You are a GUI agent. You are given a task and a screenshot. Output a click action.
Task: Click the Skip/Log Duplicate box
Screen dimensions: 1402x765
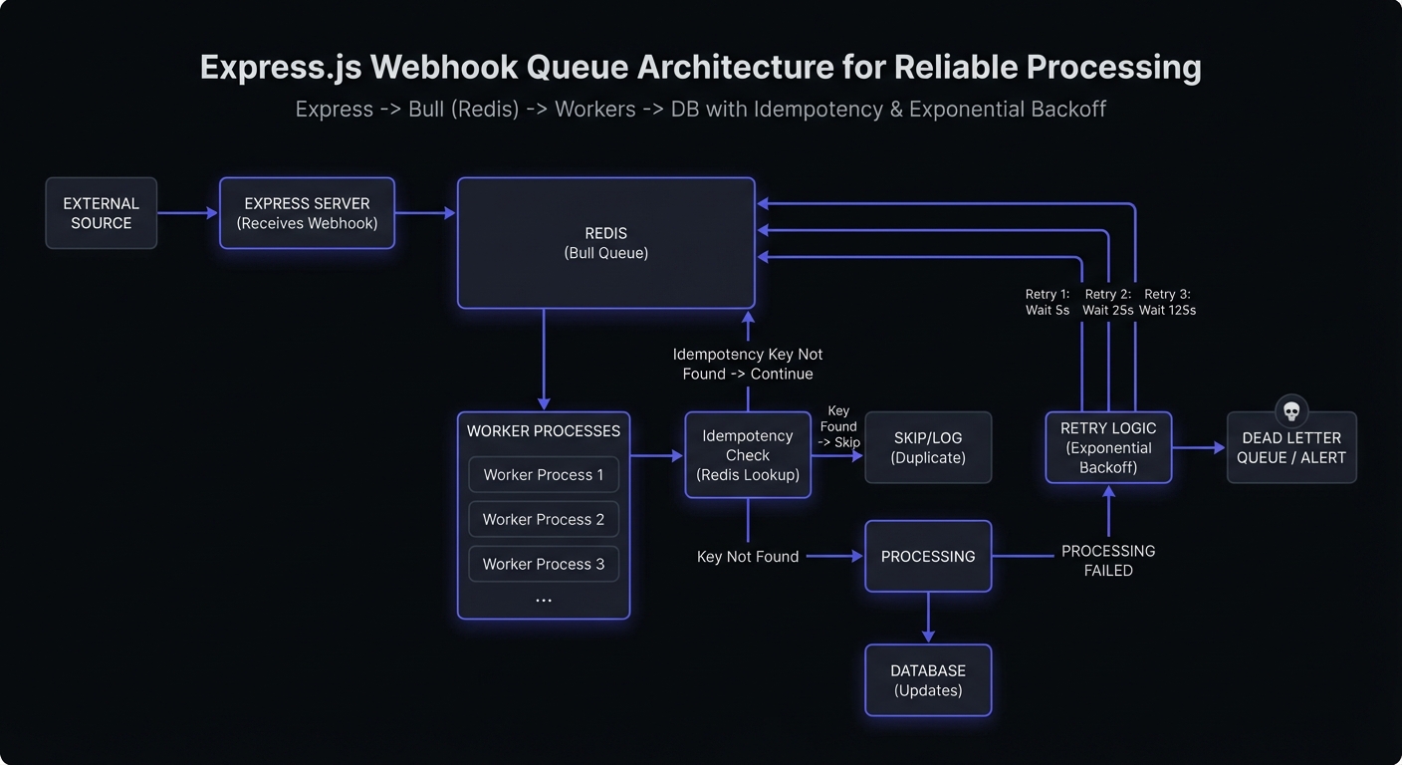[x=928, y=448]
